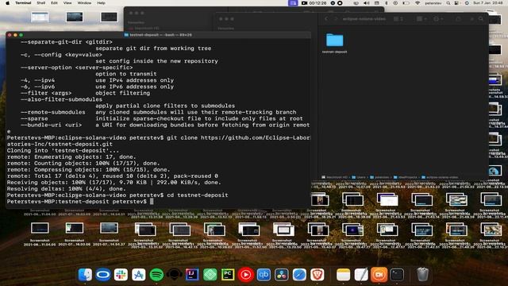508x286 pixels.
Task: Open the black headset app in Dock
Action: (175, 275)
